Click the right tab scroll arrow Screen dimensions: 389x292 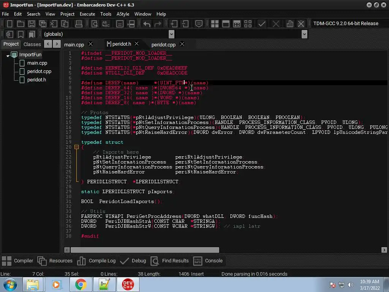[x=57, y=44]
